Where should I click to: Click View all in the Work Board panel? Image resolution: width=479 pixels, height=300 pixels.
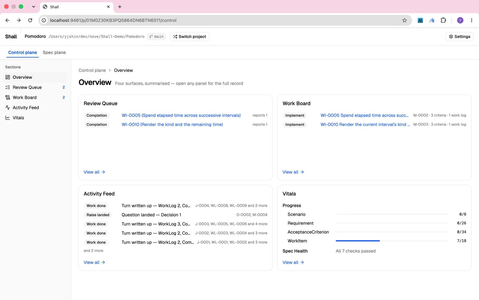coord(293,172)
